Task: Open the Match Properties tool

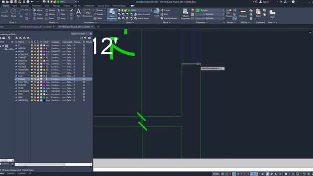Action: pyautogui.click(x=186, y=14)
